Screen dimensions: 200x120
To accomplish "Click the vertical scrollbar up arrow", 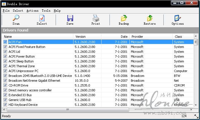I will tap(196, 36).
